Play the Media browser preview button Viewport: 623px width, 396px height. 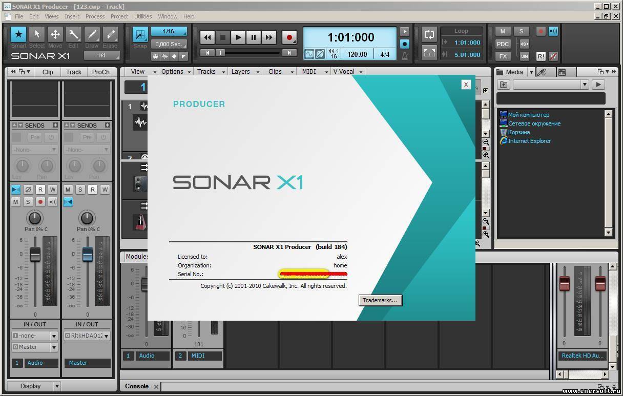pyautogui.click(x=598, y=85)
